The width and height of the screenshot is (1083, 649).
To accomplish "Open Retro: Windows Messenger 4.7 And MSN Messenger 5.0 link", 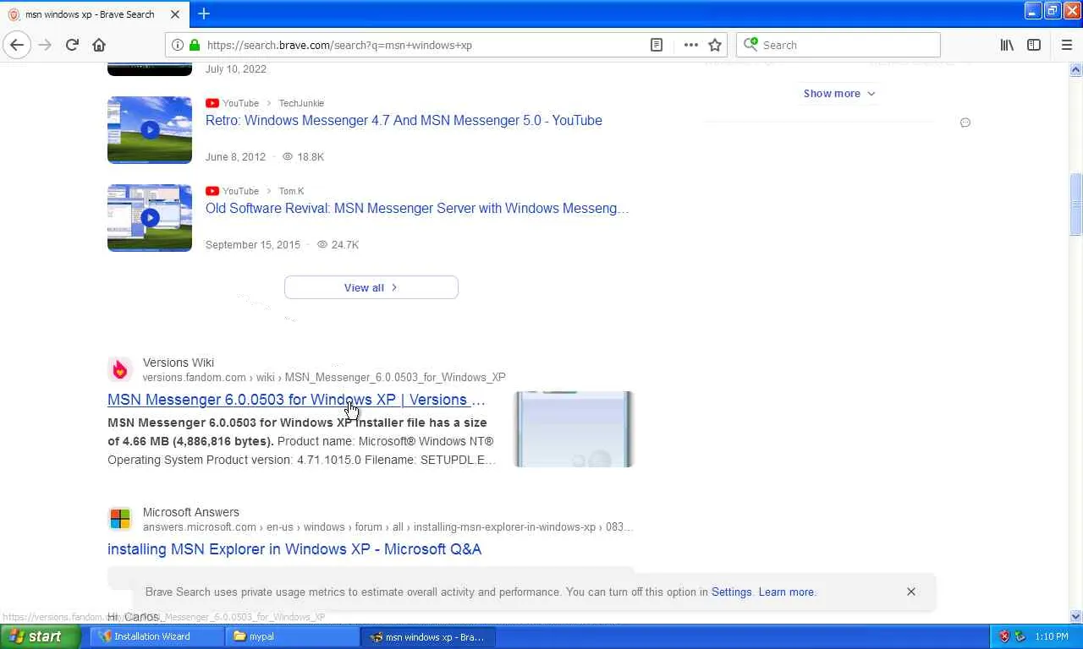I will coord(404,120).
